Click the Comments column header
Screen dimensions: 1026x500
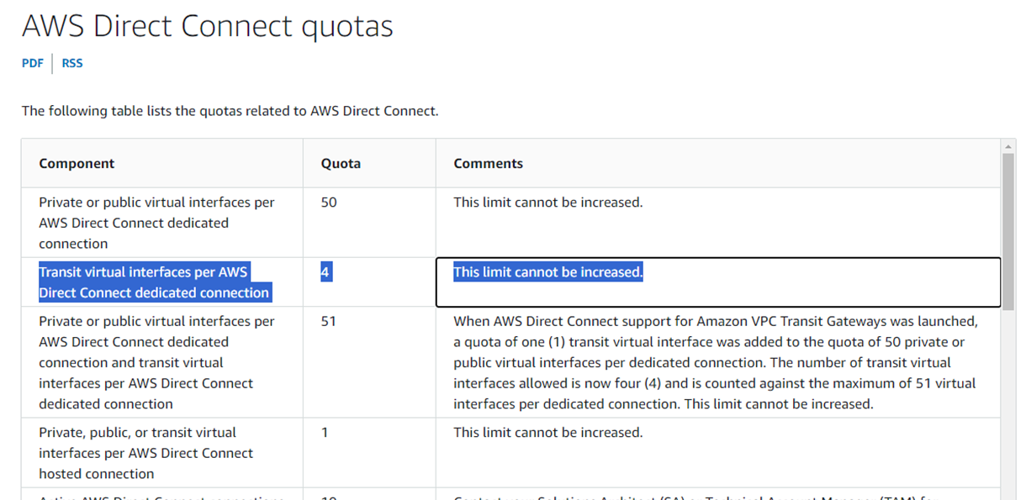pyautogui.click(x=488, y=164)
